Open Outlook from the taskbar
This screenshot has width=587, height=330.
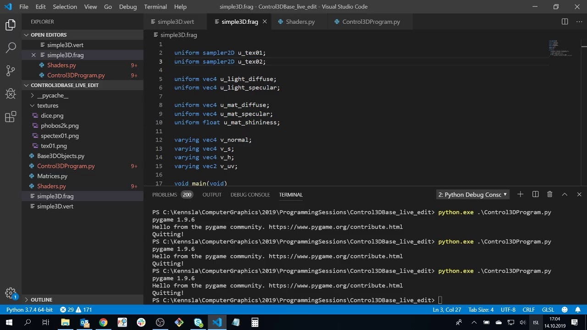(x=84, y=323)
